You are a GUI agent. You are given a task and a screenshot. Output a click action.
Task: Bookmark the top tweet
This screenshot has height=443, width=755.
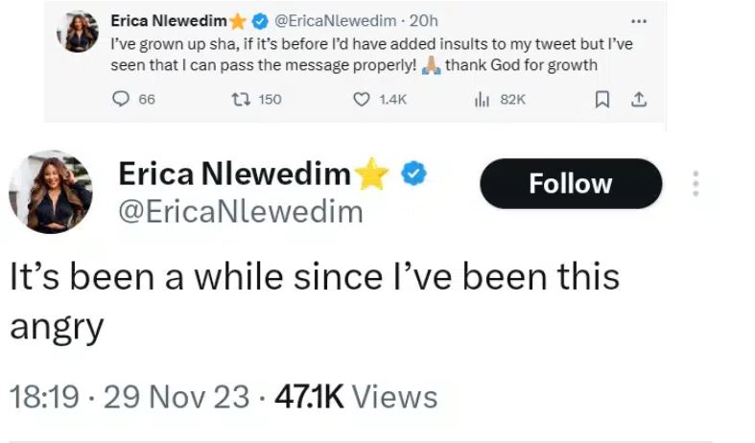602,99
